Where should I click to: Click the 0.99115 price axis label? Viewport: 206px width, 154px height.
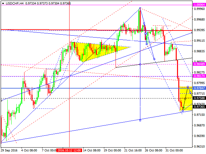point(200,41)
